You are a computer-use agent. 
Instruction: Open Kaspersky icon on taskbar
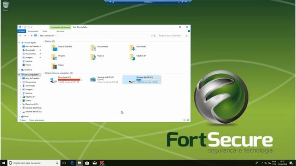(102, 163)
